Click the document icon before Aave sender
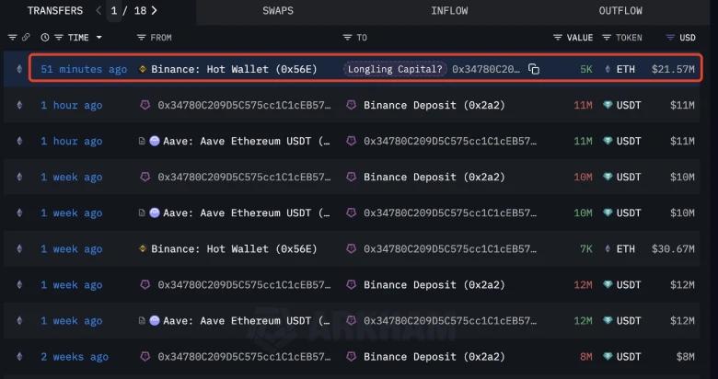 141,141
